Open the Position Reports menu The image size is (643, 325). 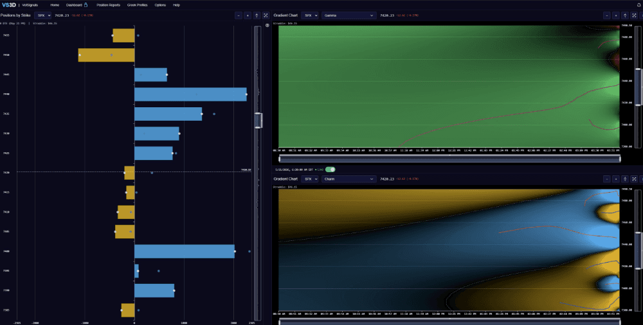(x=108, y=5)
